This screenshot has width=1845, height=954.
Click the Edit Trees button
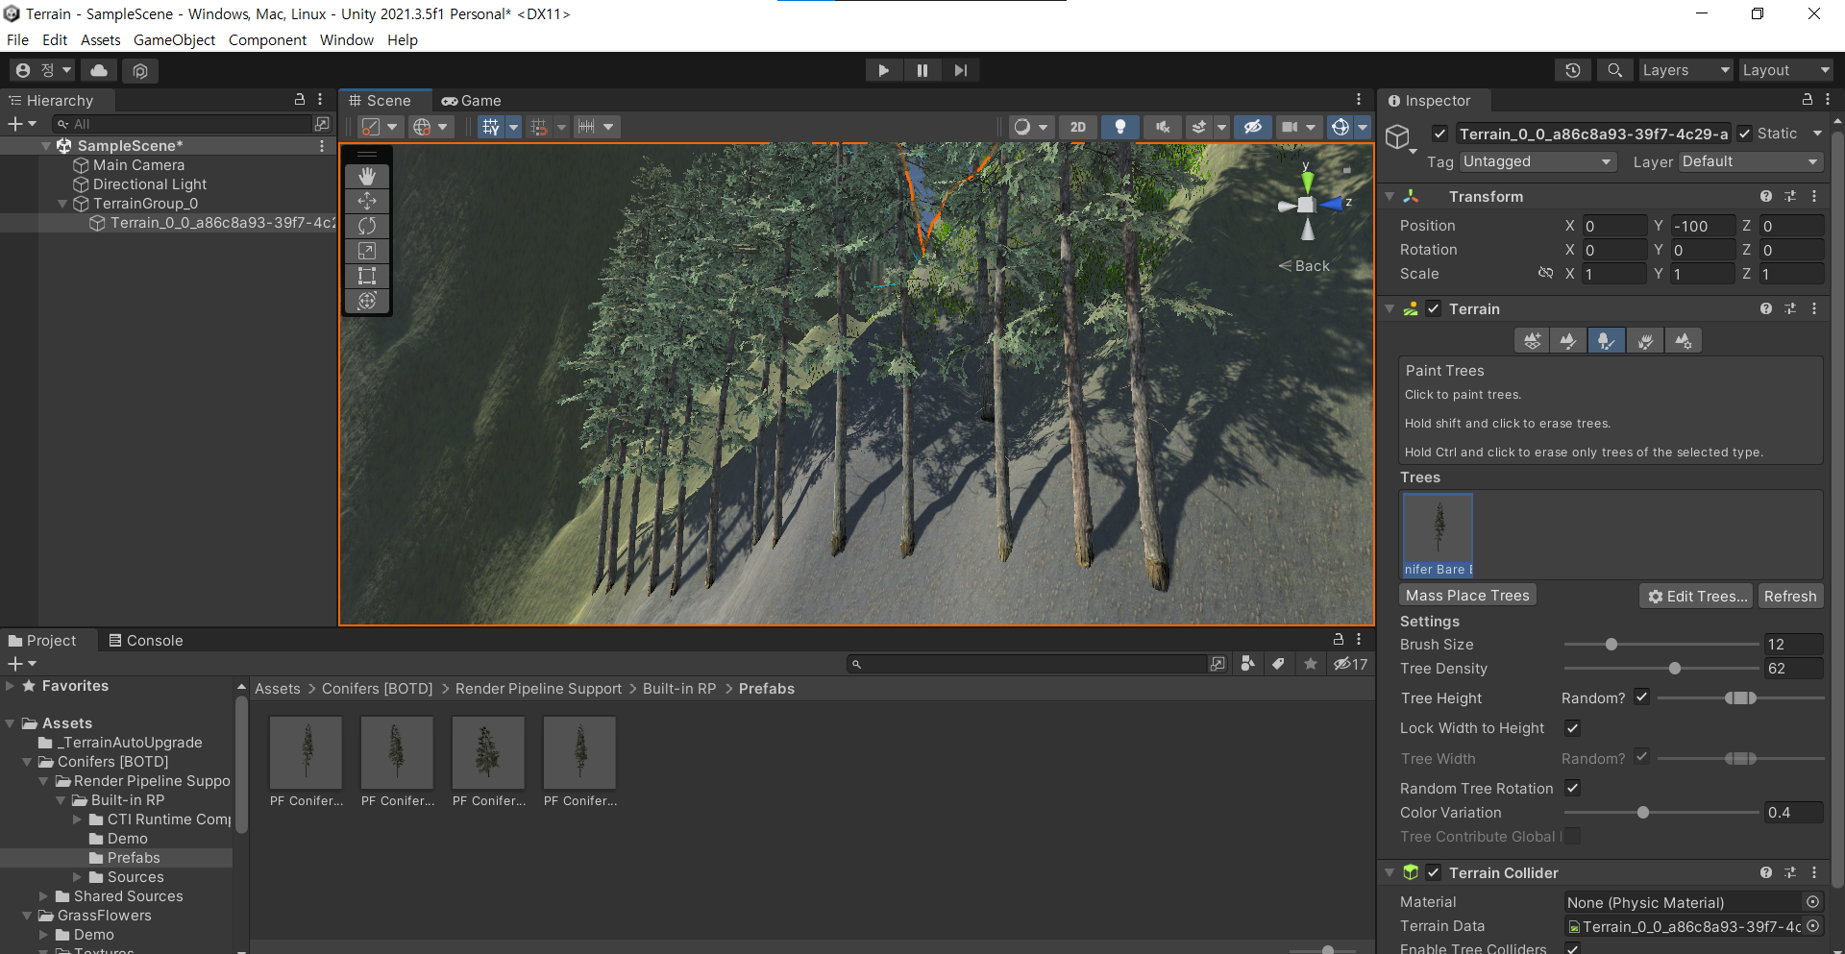[1697, 596]
